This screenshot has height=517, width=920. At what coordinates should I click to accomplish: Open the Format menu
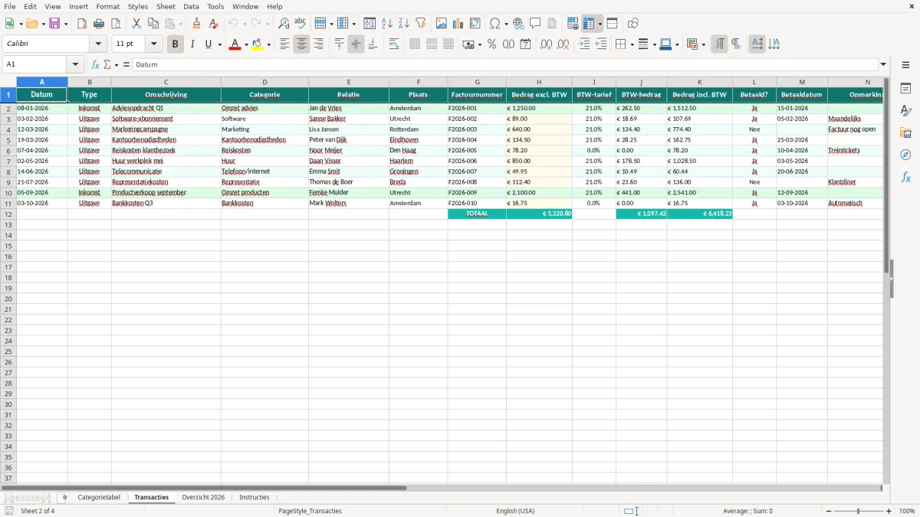coord(107,6)
